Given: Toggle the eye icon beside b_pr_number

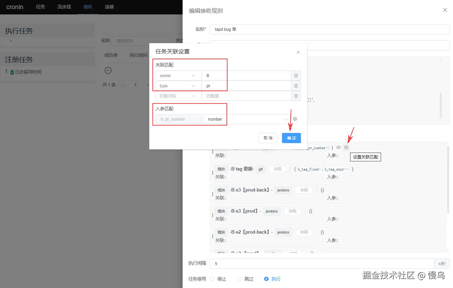Looking at the screenshot, I should point(339,148).
